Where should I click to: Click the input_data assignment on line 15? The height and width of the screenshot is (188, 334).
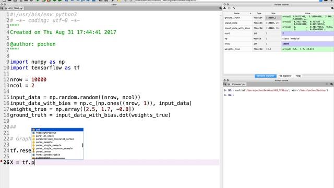pyautogui.click(x=75, y=98)
